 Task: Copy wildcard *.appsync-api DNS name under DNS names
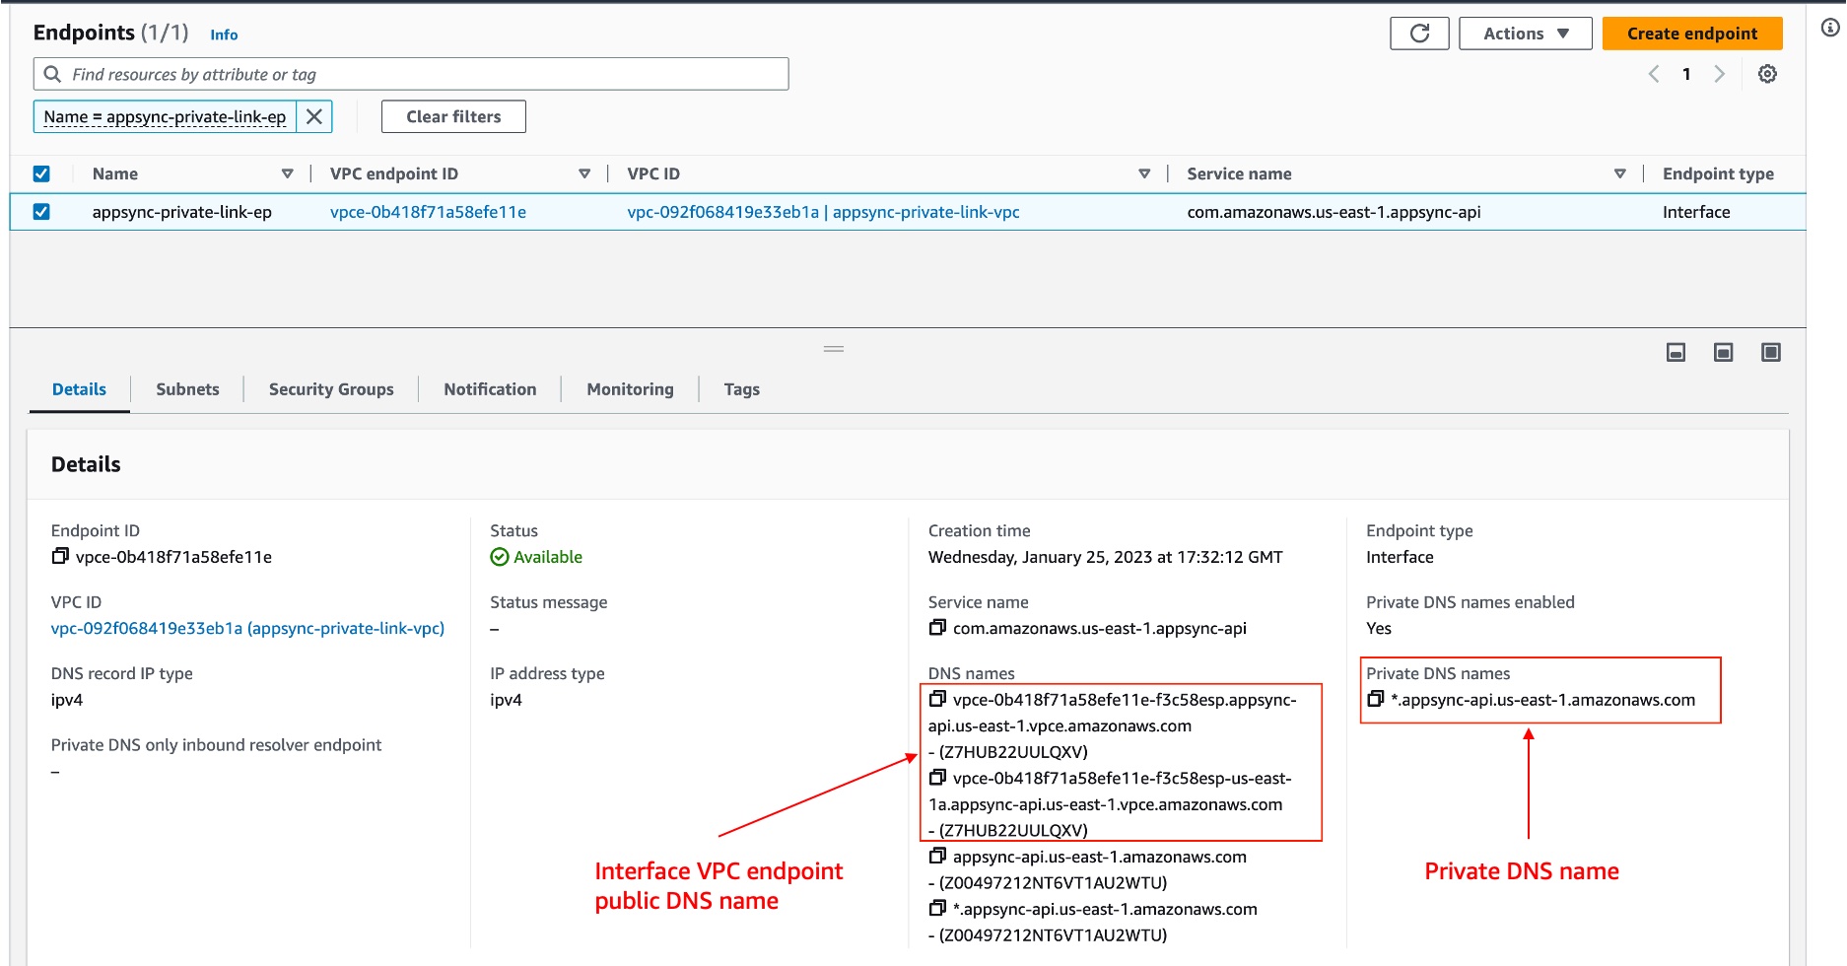937,907
